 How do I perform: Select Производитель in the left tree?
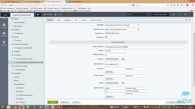click(x=21, y=70)
